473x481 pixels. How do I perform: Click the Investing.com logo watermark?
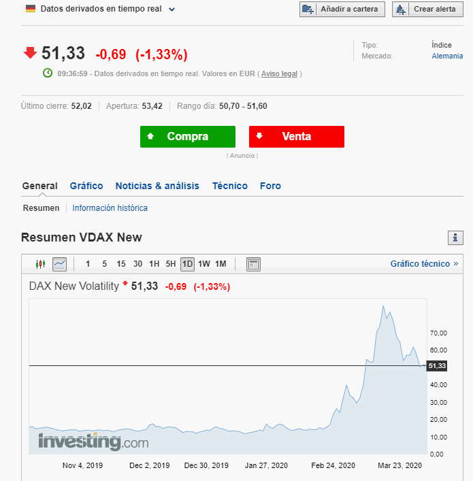(x=93, y=442)
